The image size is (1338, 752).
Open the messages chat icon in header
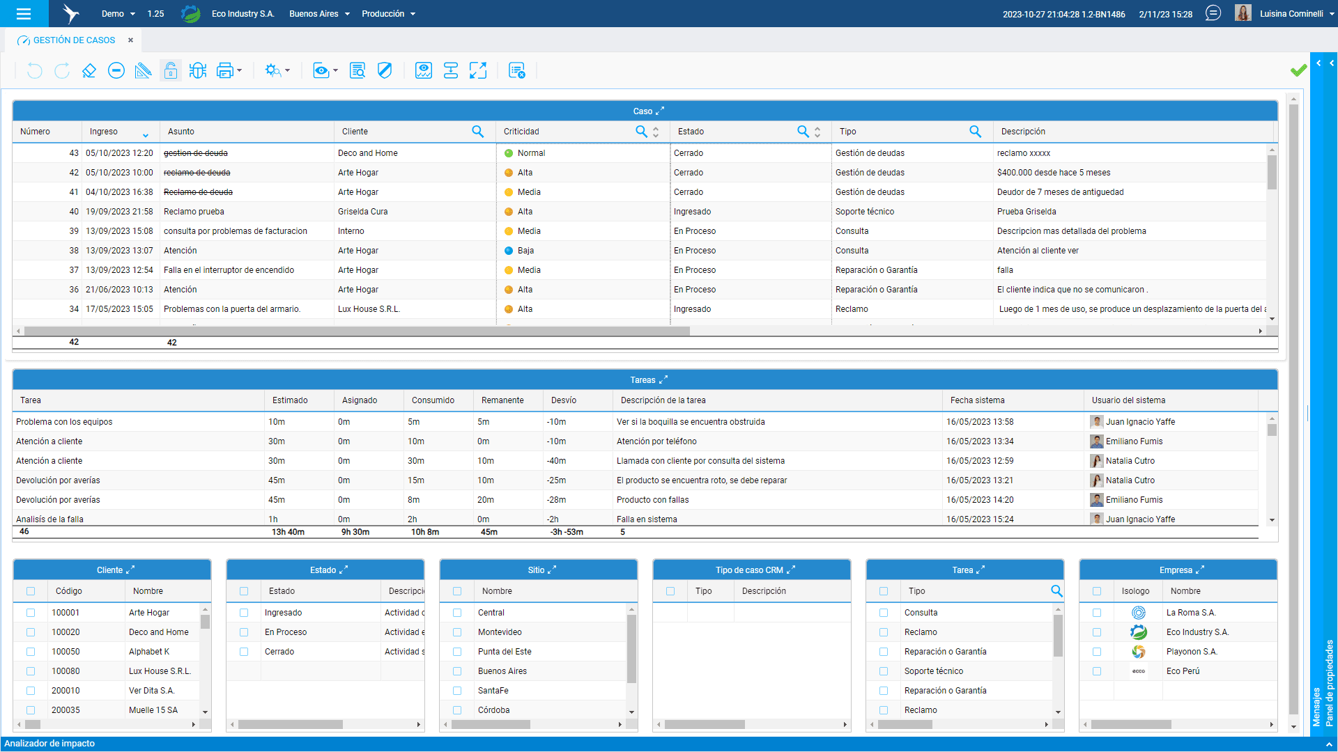pyautogui.click(x=1213, y=13)
